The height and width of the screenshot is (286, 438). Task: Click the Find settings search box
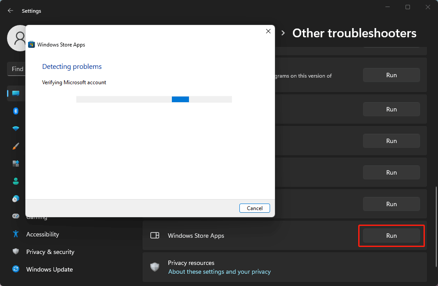pyautogui.click(x=17, y=69)
